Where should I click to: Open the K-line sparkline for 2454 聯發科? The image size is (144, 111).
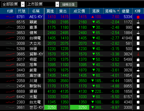(x=10, y=86)
